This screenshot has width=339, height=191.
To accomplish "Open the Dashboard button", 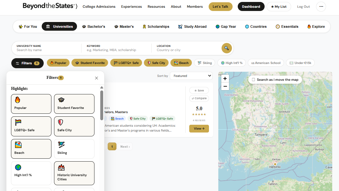I will click(x=251, y=7).
